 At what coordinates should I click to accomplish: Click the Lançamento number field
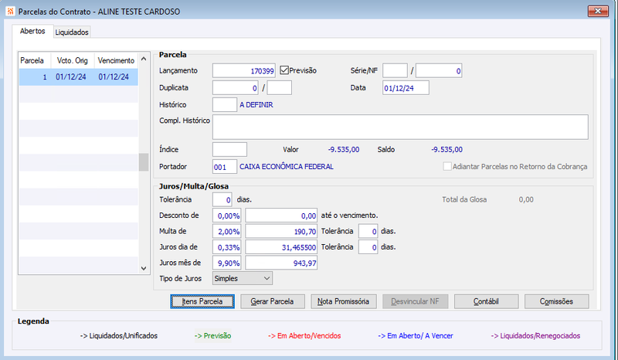pyautogui.click(x=244, y=70)
